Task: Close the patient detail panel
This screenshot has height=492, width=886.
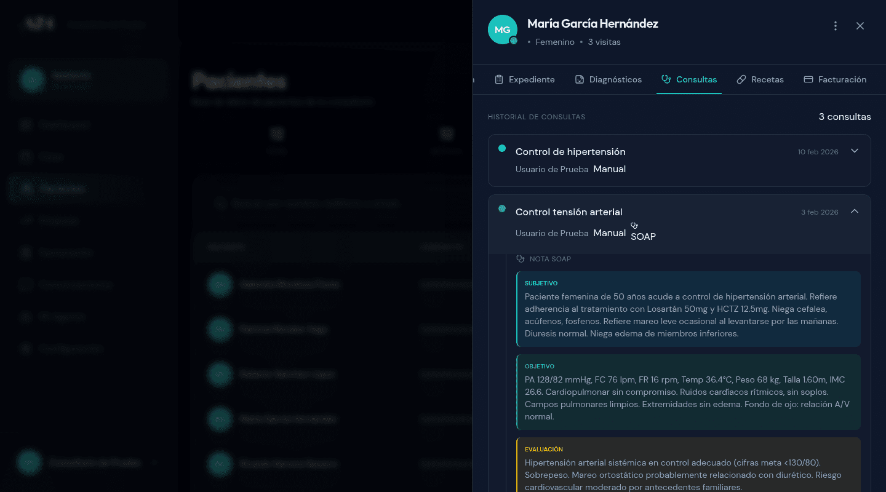Action: (x=860, y=26)
